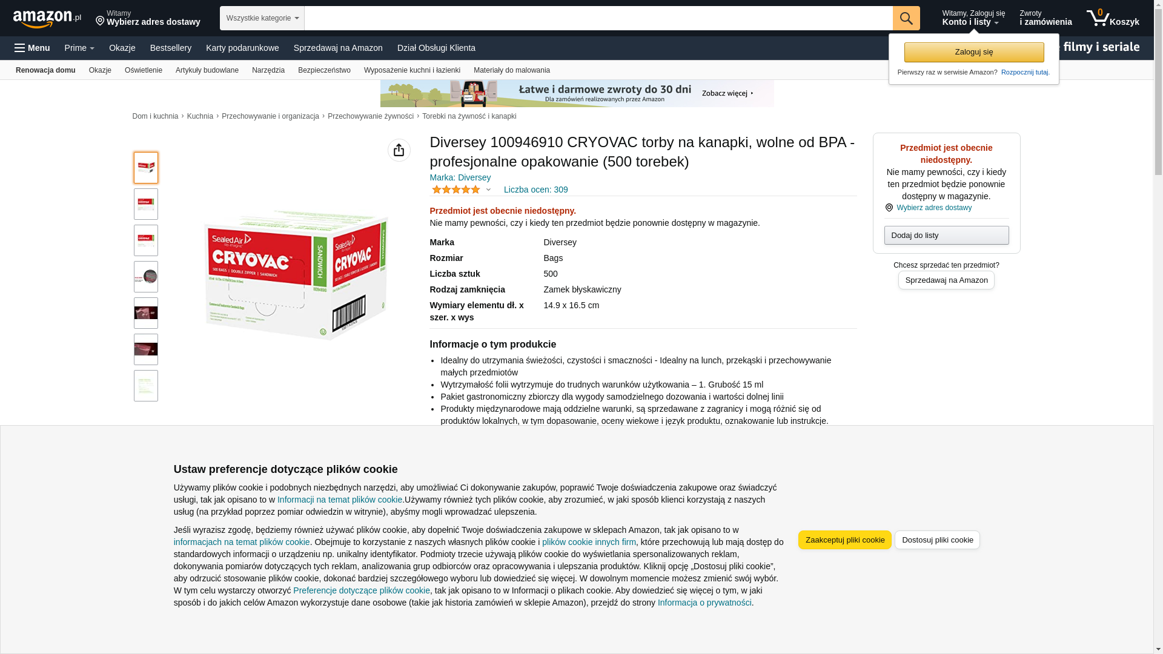Click the Marka: Diversey link
Viewport: 1163px width, 654px height.
pos(460,177)
